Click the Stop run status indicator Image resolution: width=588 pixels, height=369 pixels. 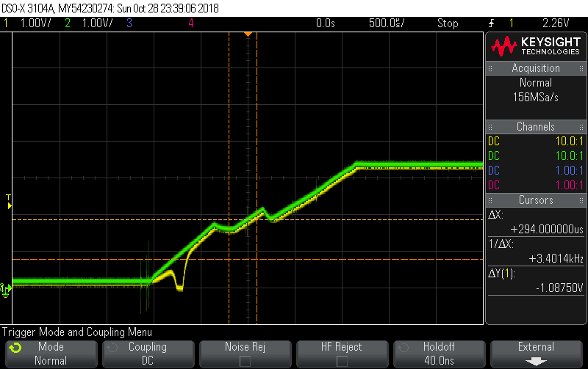(x=448, y=23)
